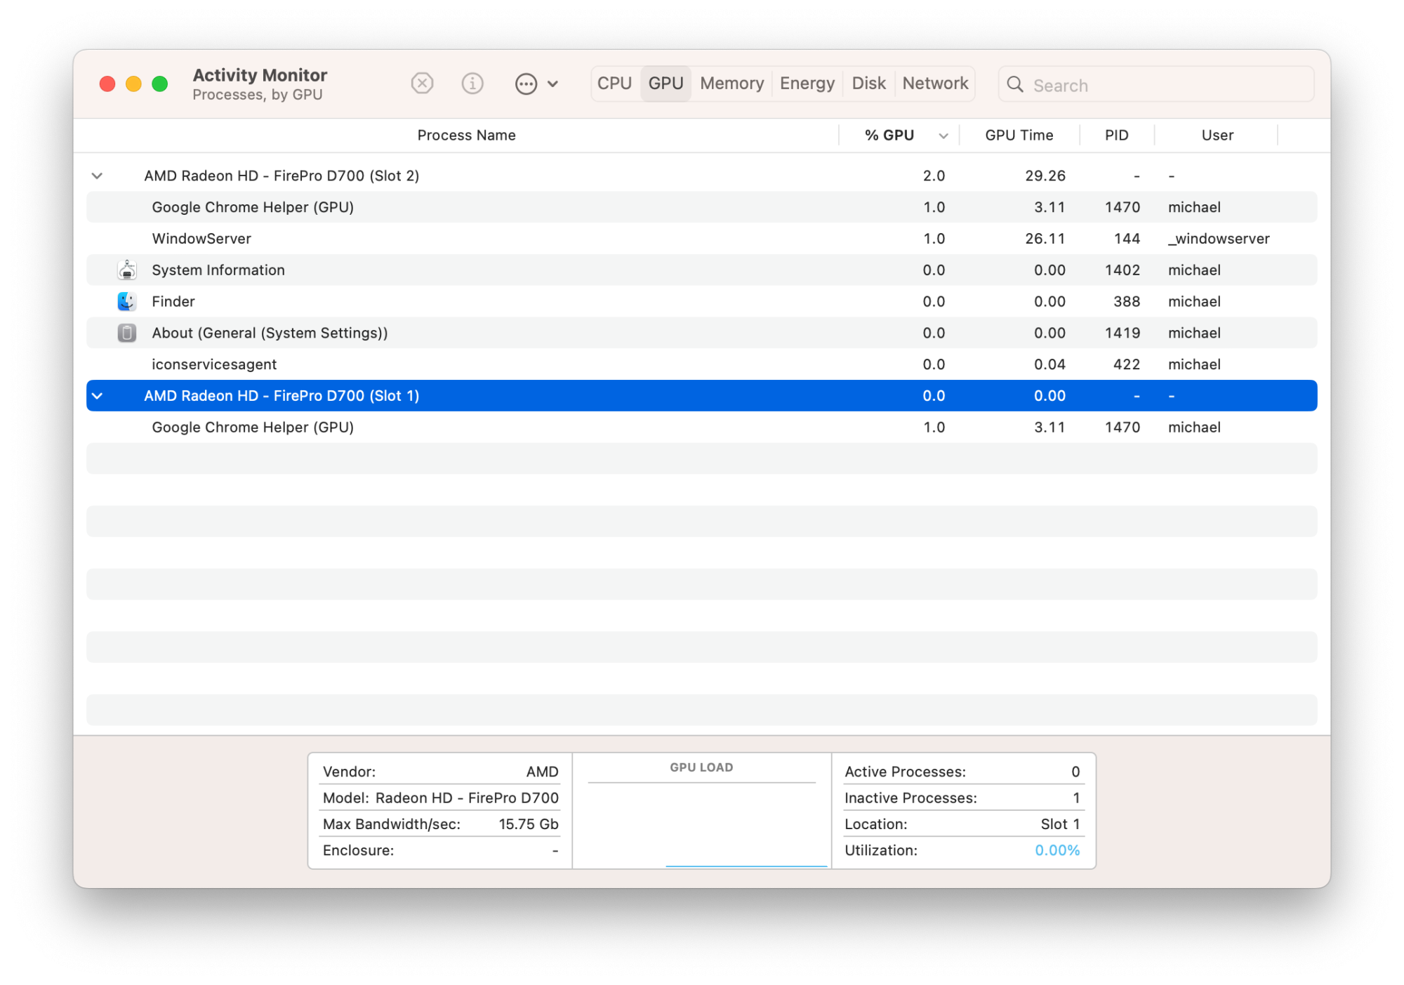This screenshot has width=1404, height=985.
Task: Click the ellipsis more-options toolbar icon
Action: pos(526,84)
